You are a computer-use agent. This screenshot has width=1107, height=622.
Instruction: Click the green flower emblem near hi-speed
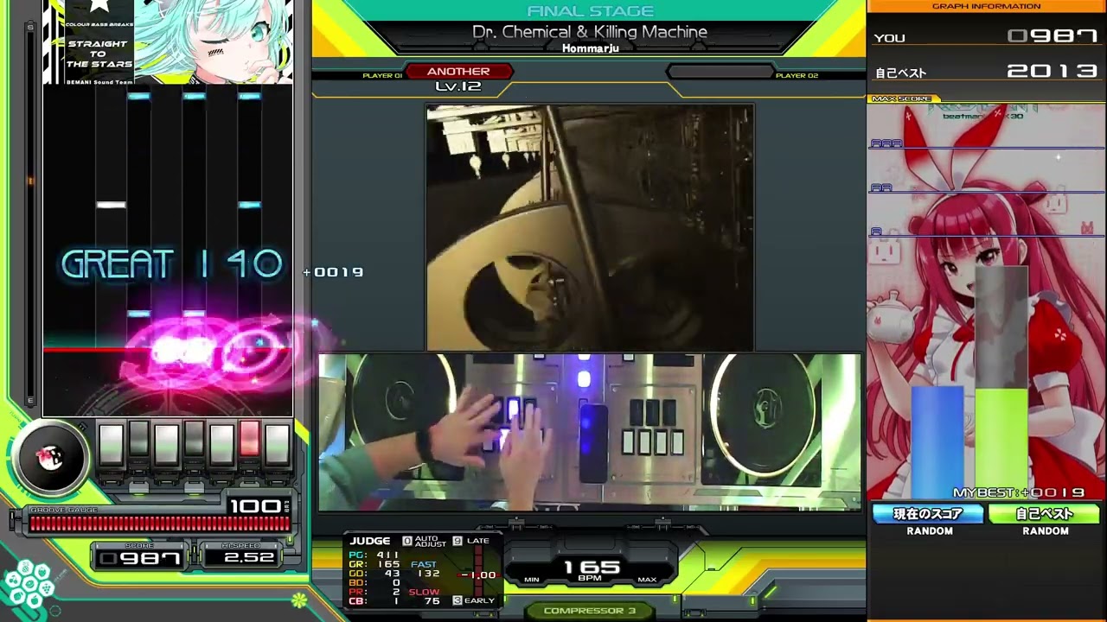click(x=299, y=599)
